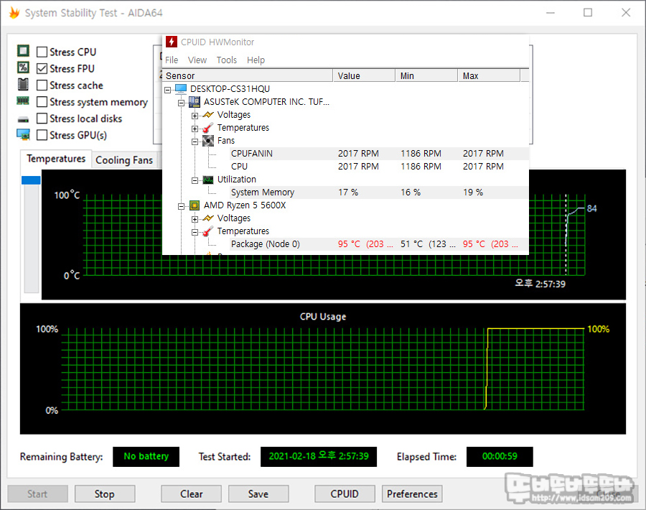Click the ASUSTeK motherboard icon
The image size is (646, 510).
click(195, 102)
